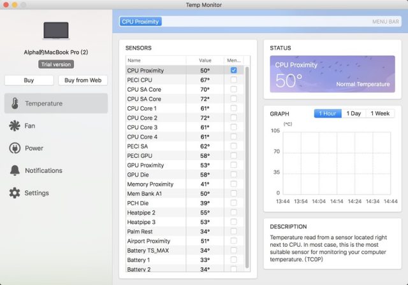This screenshot has height=285, width=408.
Task: Switch graph to 1 Week
Action: 380,113
